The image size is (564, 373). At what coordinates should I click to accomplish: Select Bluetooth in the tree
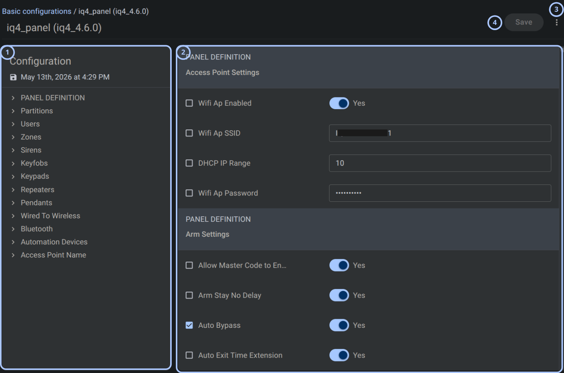point(37,229)
